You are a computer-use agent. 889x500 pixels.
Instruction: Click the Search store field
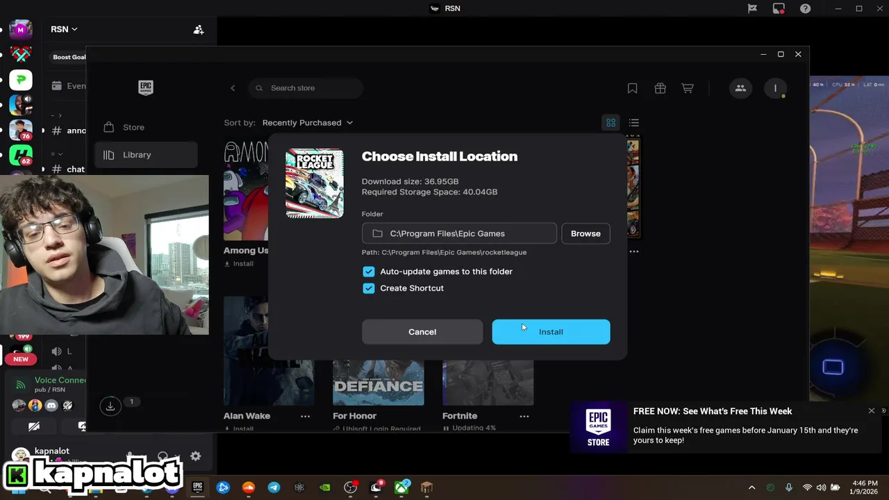click(x=306, y=88)
